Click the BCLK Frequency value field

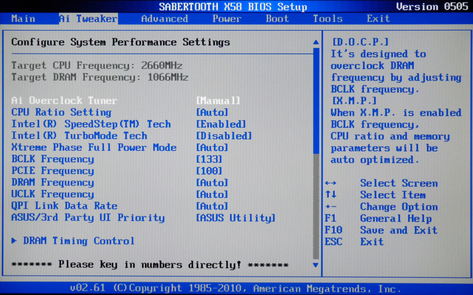(211, 159)
